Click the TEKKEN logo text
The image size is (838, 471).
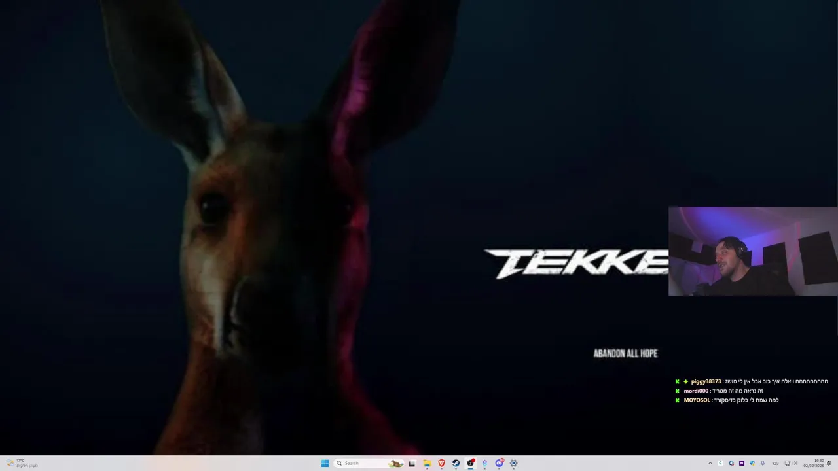576,264
